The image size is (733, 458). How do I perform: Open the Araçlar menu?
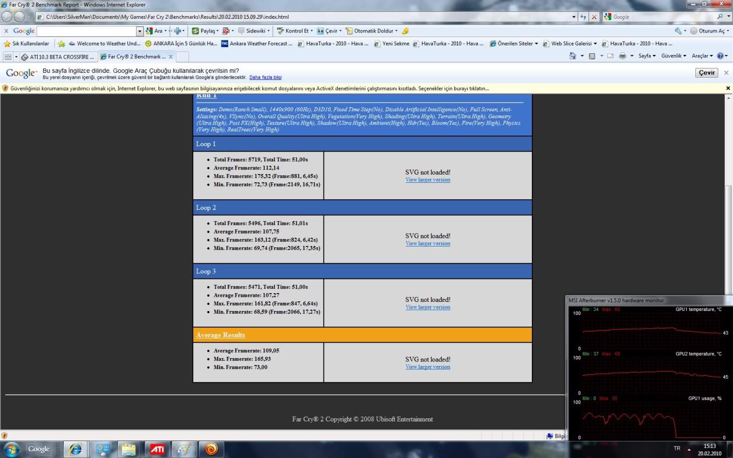[x=702, y=56]
